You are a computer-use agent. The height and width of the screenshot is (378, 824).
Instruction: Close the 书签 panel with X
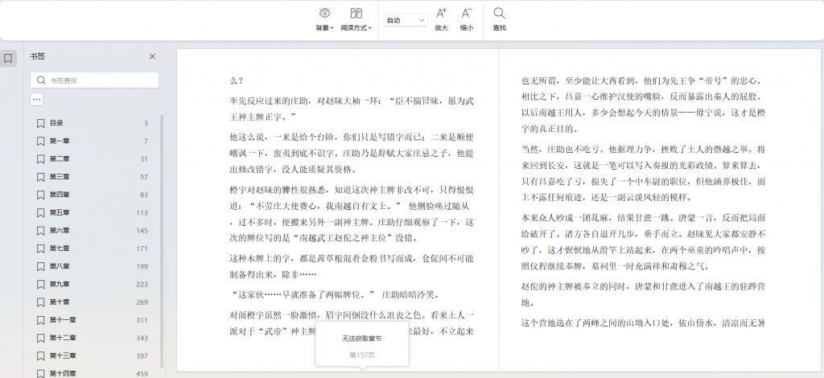pyautogui.click(x=152, y=56)
